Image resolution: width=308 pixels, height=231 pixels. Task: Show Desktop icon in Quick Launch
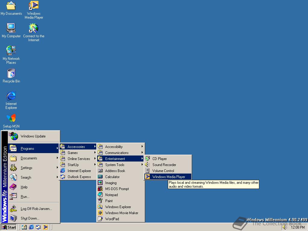(x=24, y=227)
